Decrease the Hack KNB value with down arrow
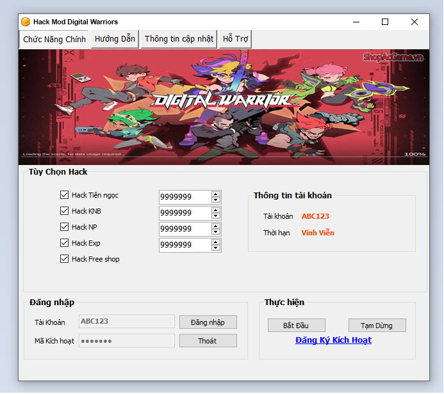This screenshot has width=444, height=394. [216, 216]
